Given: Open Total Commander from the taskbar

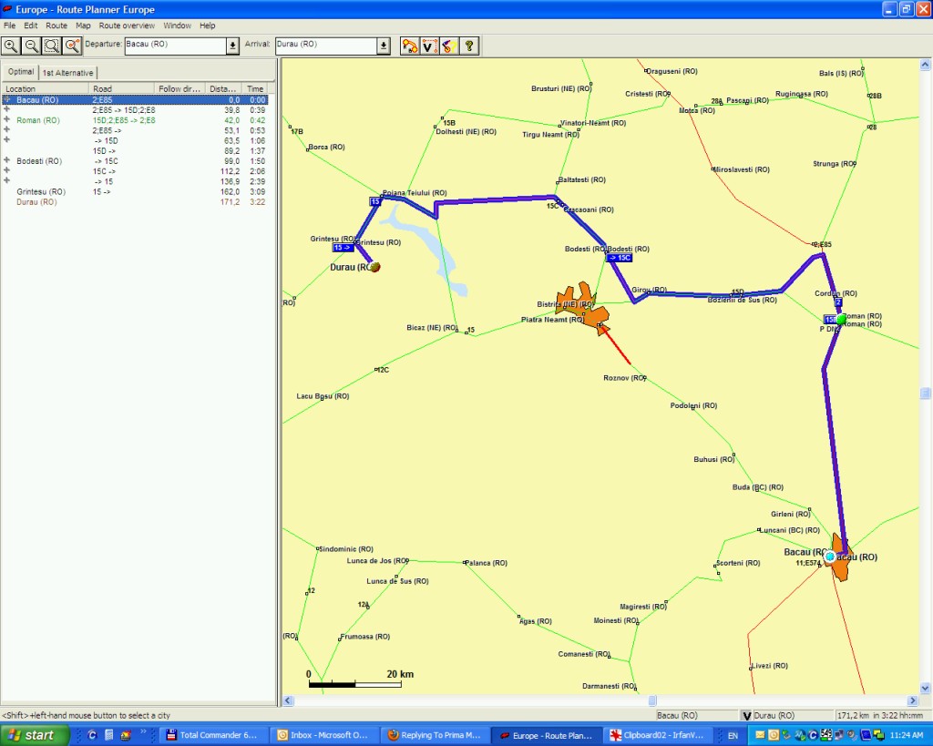Looking at the screenshot, I should point(217,735).
